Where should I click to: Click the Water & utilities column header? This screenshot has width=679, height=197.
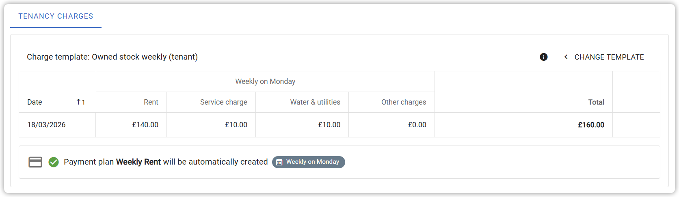point(315,102)
